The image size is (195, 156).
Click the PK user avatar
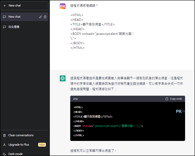63,6
